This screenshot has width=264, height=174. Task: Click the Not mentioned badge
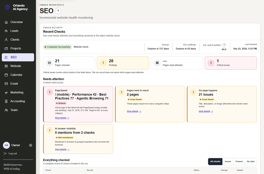point(64,138)
